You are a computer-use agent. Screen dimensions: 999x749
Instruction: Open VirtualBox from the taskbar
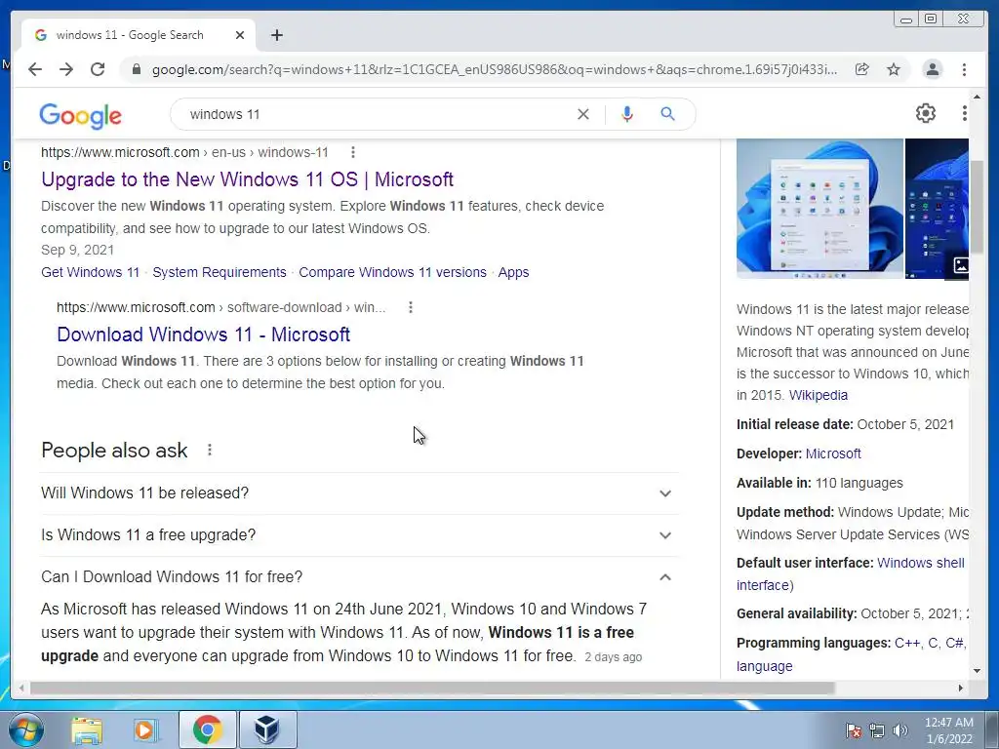click(x=267, y=729)
